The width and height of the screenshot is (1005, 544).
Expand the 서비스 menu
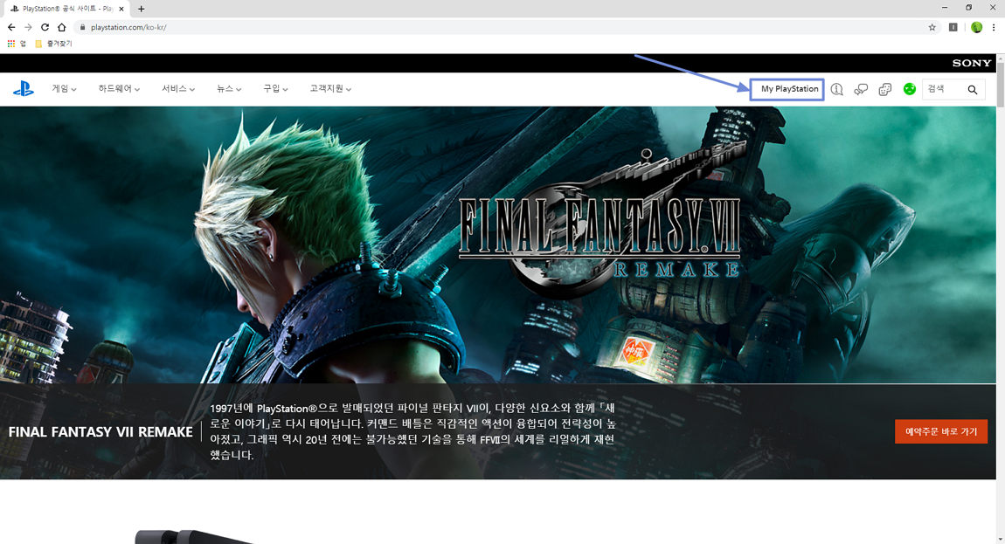(x=178, y=89)
